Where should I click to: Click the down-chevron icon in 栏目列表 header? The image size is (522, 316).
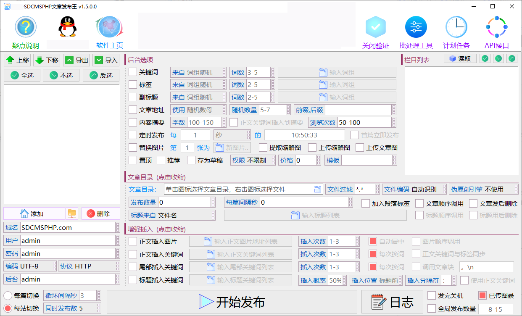coord(498,59)
